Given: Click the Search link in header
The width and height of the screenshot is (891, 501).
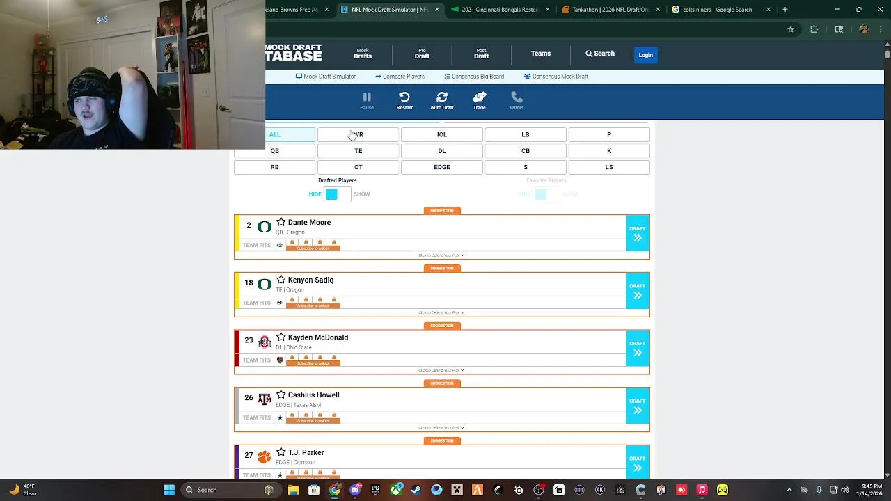Looking at the screenshot, I should (600, 54).
